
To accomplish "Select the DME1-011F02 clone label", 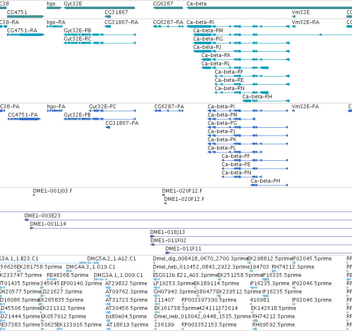I will pyautogui.click(x=168, y=241).
